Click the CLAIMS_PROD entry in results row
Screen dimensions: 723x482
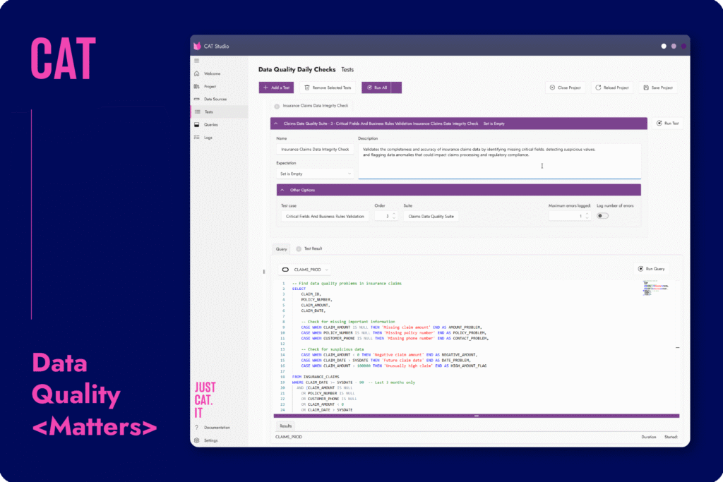(289, 437)
